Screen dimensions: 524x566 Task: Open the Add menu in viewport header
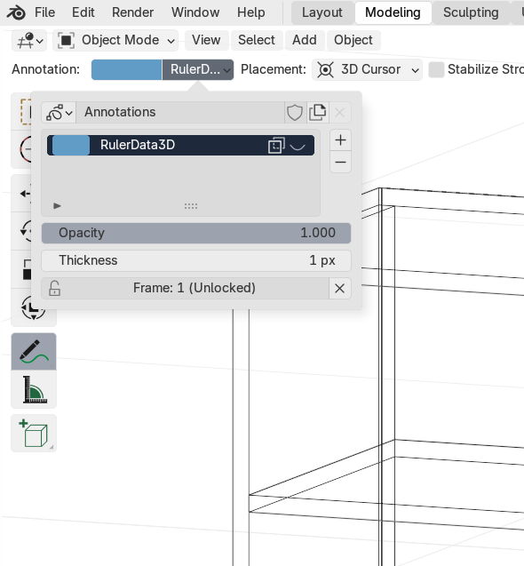click(305, 40)
